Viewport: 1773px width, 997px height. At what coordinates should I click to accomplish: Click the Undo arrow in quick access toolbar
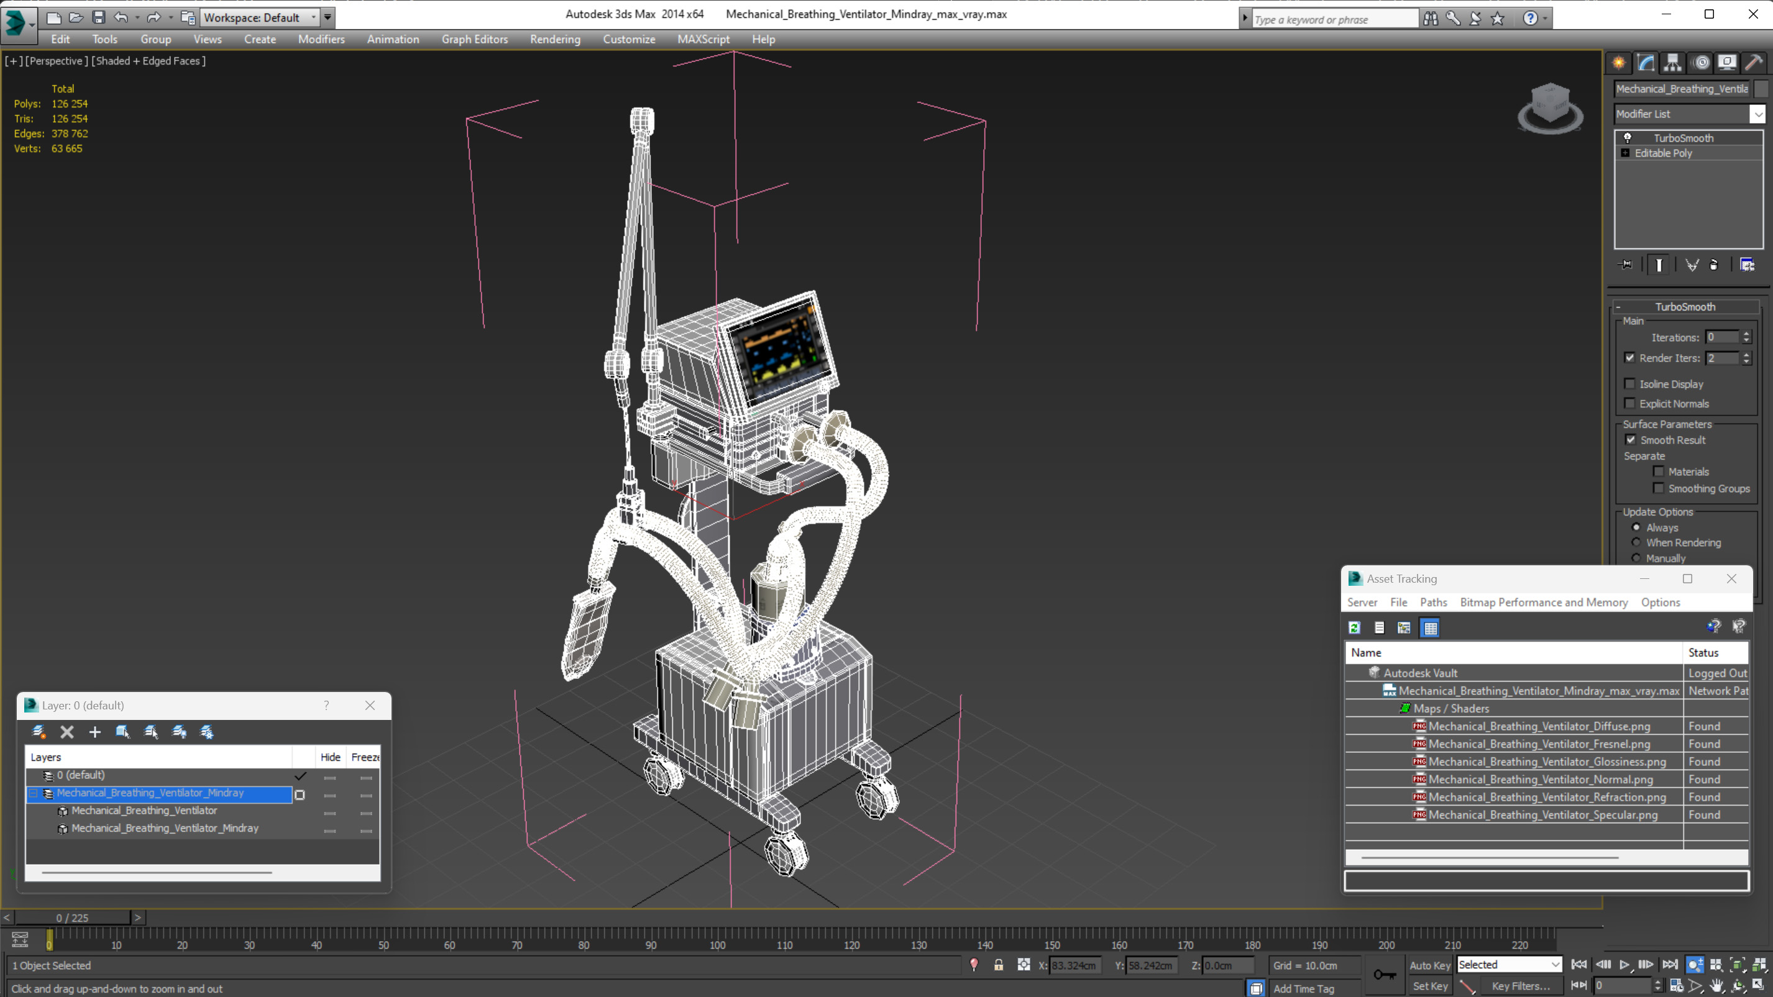[x=121, y=17]
